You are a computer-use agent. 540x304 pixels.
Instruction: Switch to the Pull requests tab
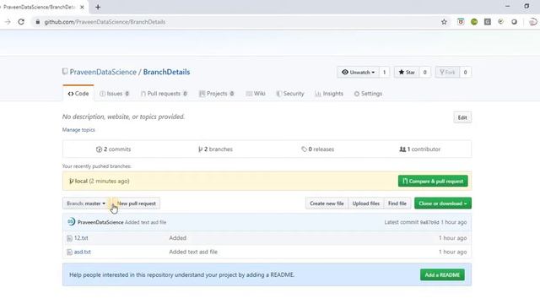(x=164, y=94)
